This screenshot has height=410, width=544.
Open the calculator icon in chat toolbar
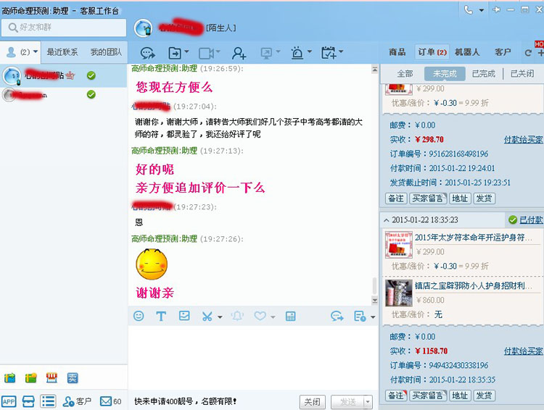point(290,316)
